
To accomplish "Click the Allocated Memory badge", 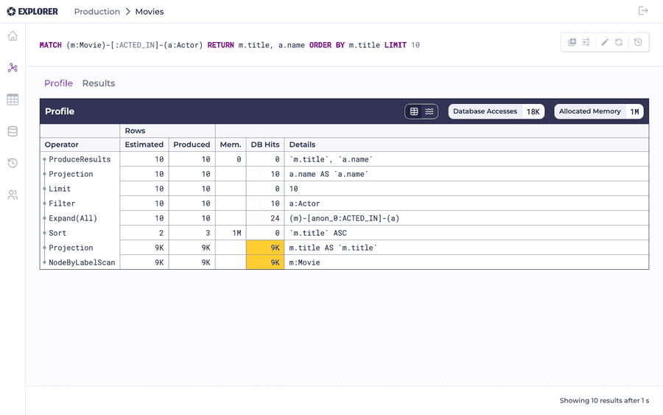I will [x=599, y=111].
